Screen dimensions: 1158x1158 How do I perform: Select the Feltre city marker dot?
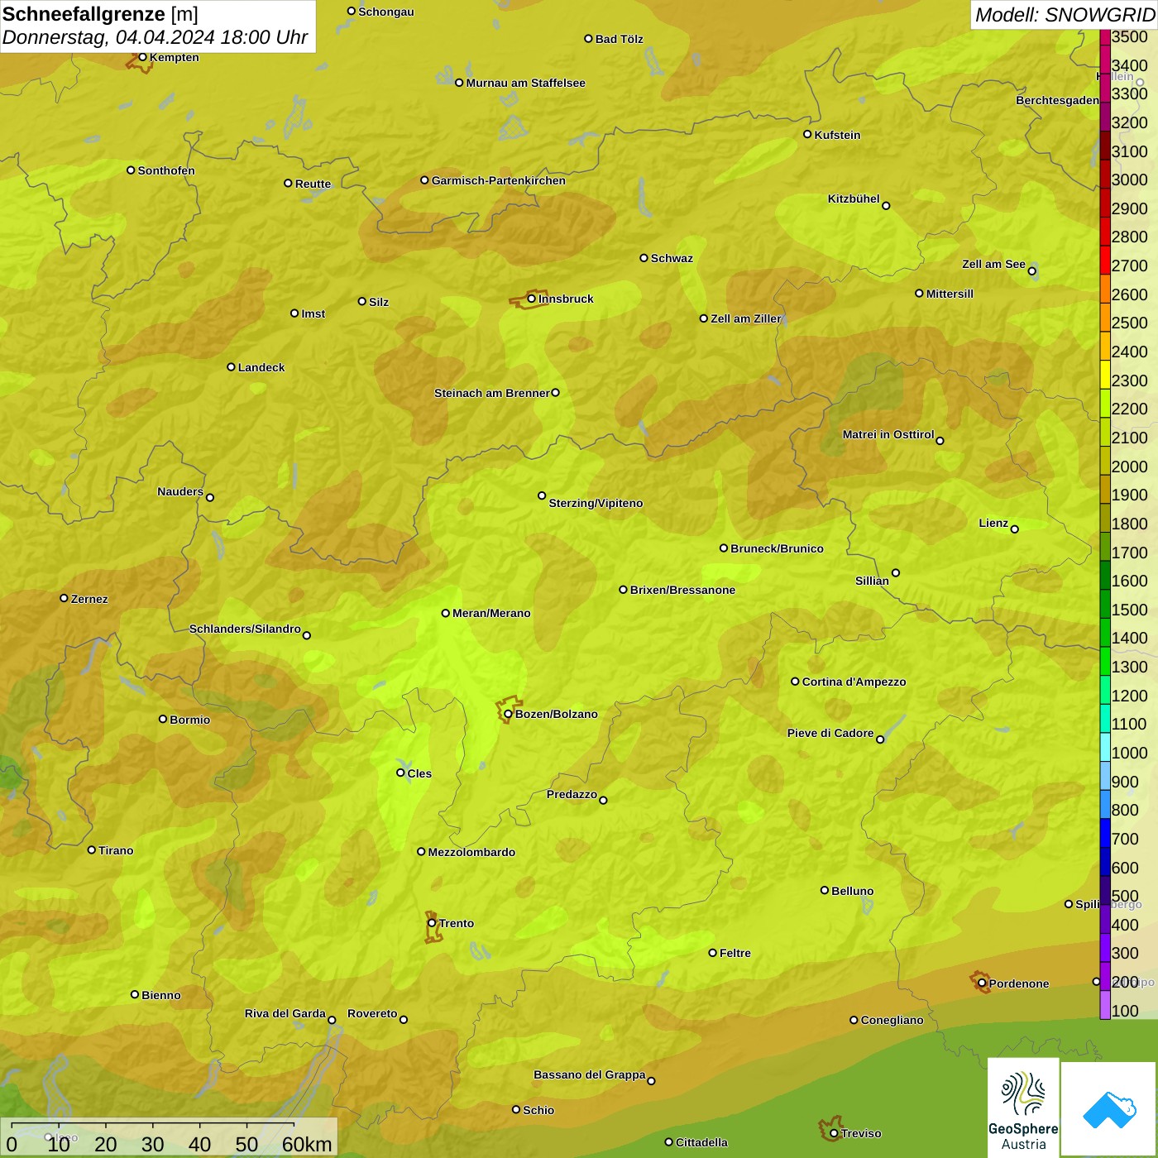click(713, 953)
